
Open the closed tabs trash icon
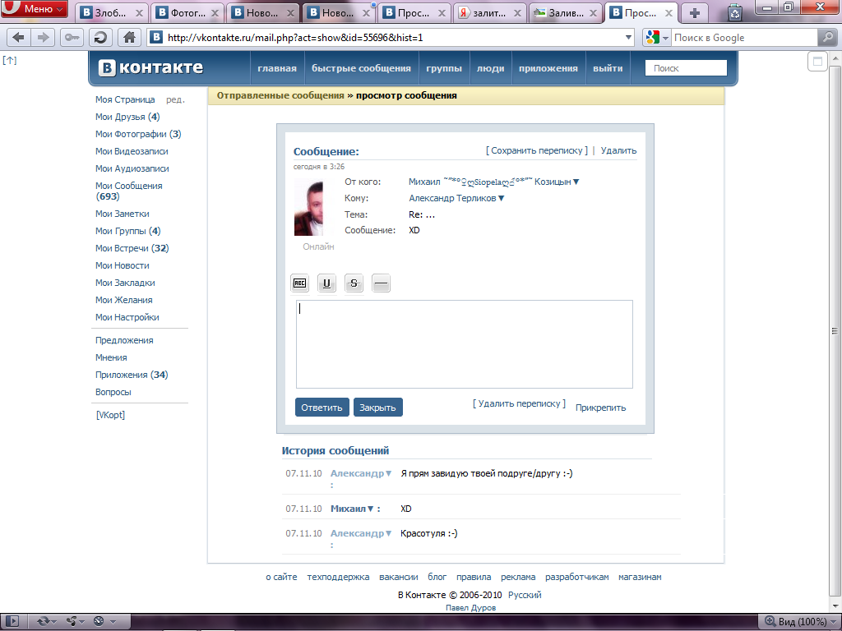tap(734, 12)
